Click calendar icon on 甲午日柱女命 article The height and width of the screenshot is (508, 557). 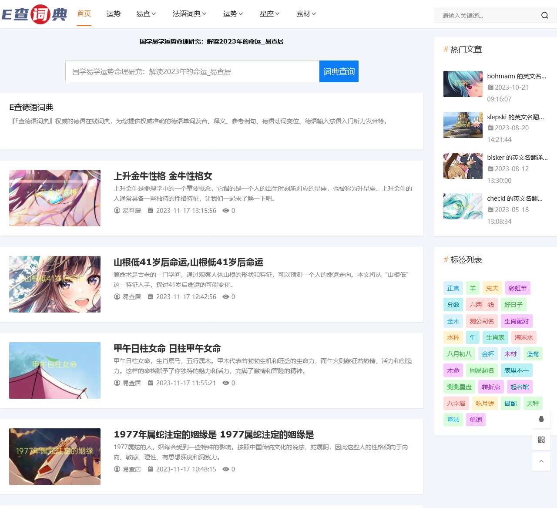point(151,383)
